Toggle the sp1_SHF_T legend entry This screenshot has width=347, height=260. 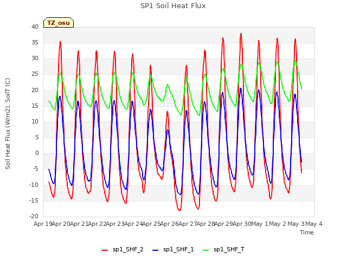(223, 250)
